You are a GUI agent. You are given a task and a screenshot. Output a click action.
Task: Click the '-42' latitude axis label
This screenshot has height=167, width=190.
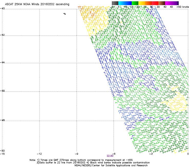tap(2, 35)
